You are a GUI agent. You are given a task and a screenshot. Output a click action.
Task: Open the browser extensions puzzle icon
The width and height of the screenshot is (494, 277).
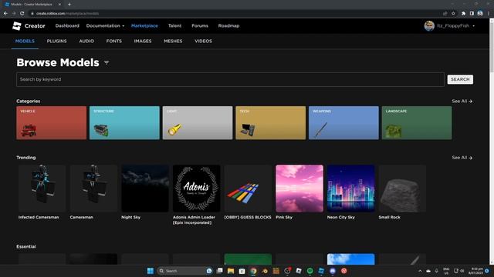463,13
